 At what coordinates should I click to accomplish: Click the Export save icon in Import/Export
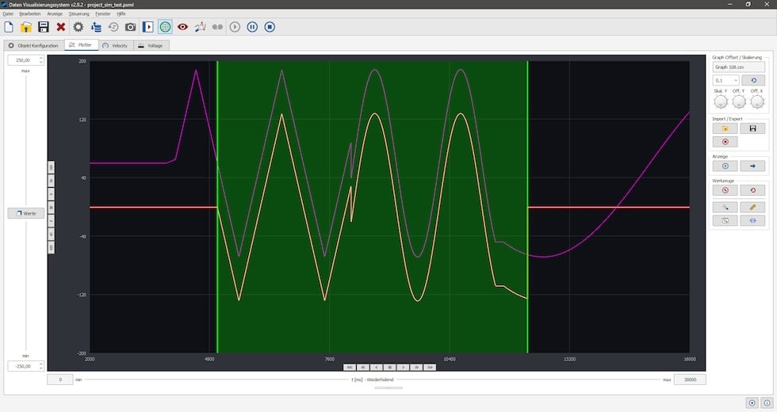pyautogui.click(x=752, y=128)
